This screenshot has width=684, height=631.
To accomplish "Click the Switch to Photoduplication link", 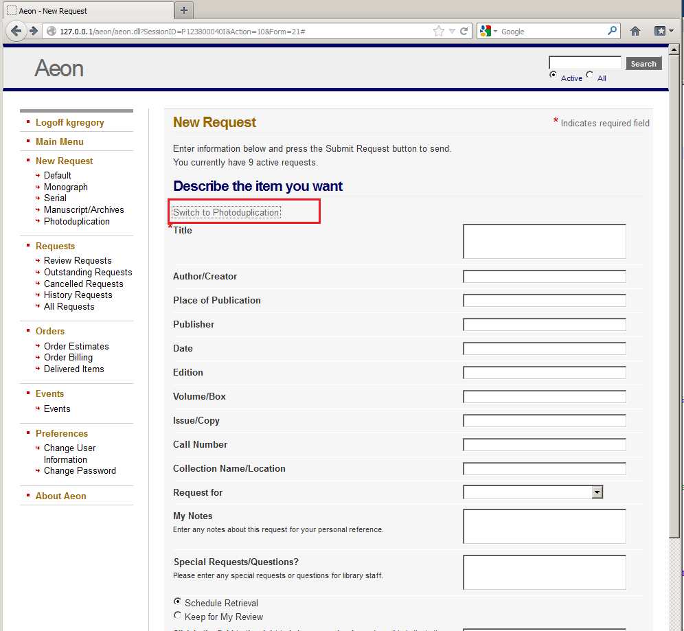I will 226,213.
